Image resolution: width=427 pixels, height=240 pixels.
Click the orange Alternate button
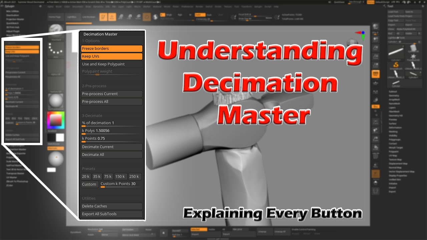tap(56, 148)
